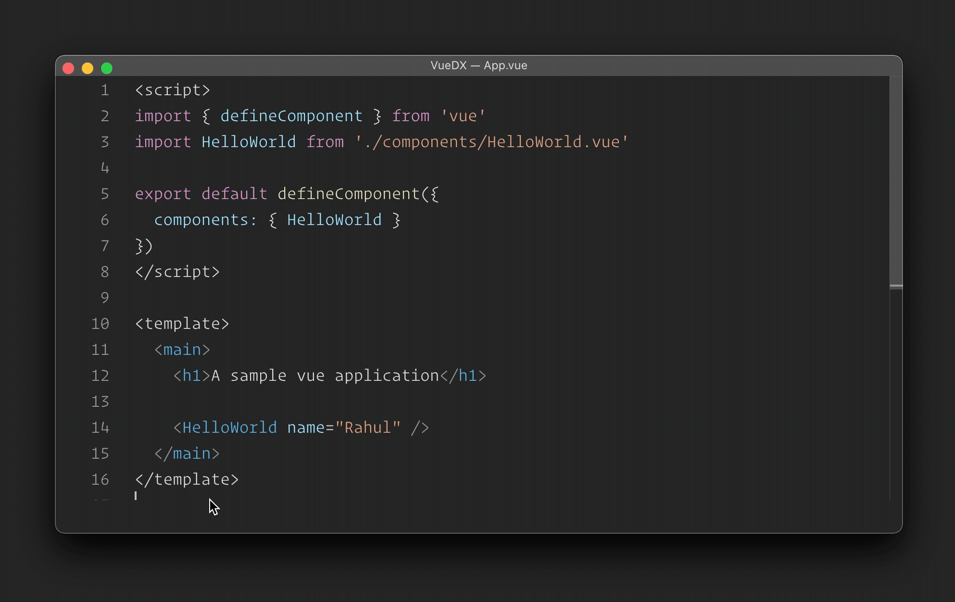Screen dimensions: 955x602
Task: Click the closing script tag
Action: pyautogui.click(x=177, y=272)
